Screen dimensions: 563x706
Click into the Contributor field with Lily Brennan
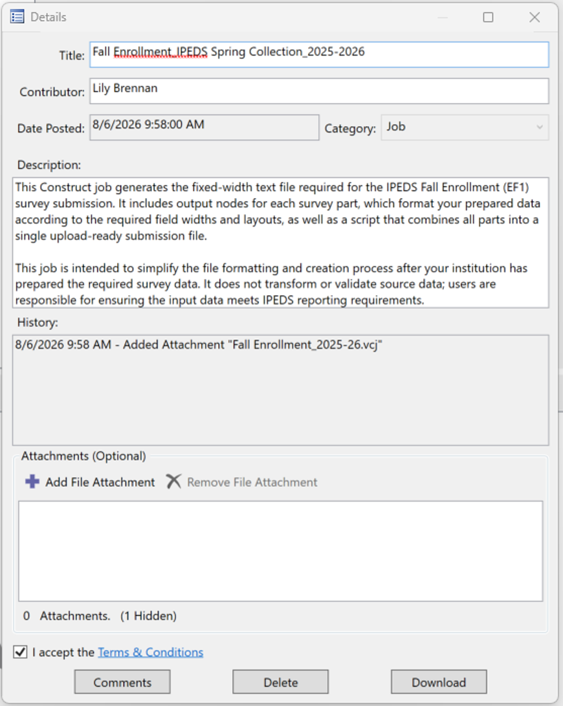[319, 91]
